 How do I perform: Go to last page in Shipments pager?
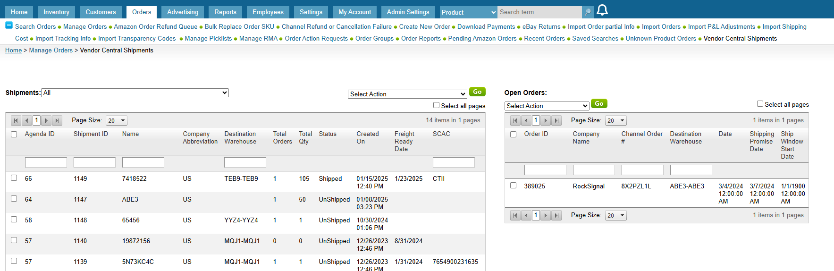point(57,120)
